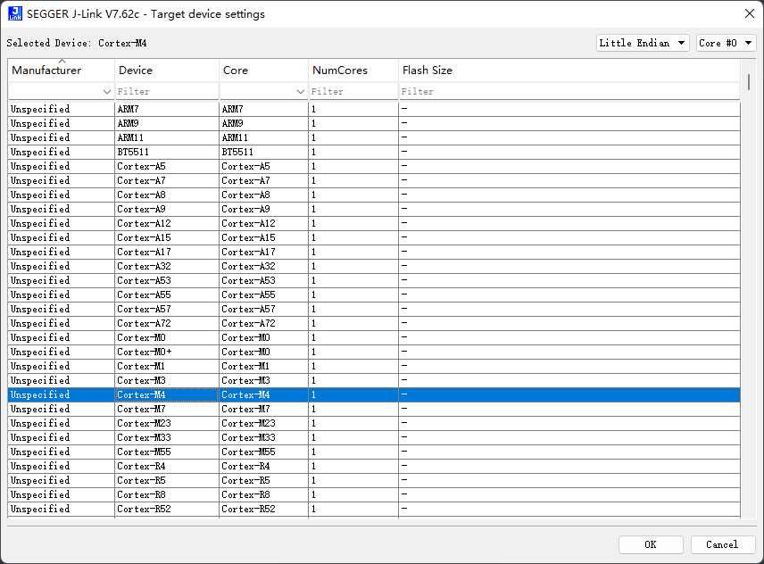764x564 pixels.
Task: Open the Little Endian dropdown
Action: pyautogui.click(x=643, y=43)
